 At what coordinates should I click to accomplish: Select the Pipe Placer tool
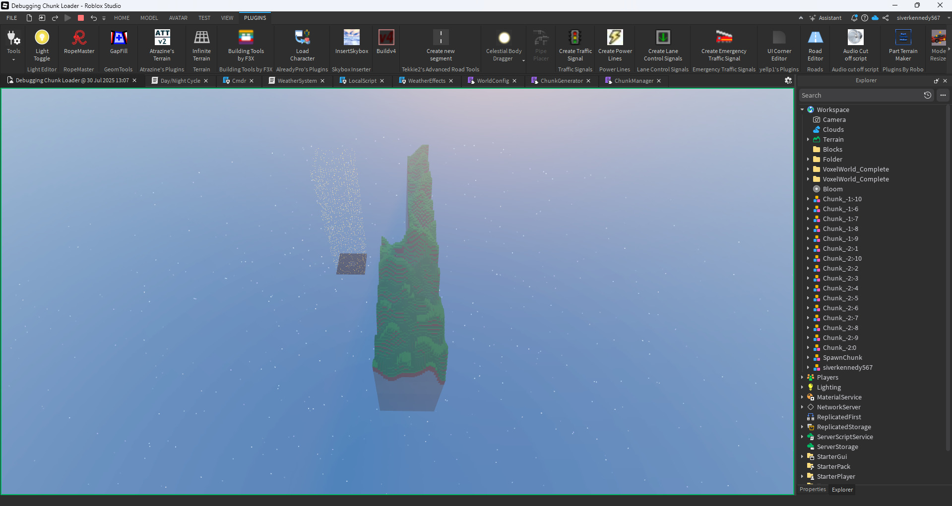tap(540, 45)
